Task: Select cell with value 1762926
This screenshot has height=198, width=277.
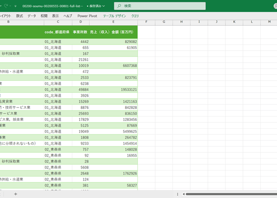Action: click(x=113, y=173)
